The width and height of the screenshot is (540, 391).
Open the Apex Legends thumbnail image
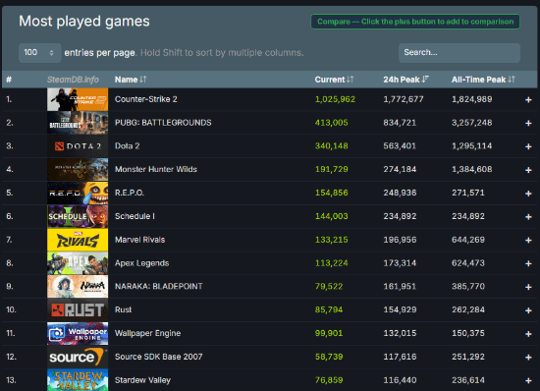[x=78, y=263]
